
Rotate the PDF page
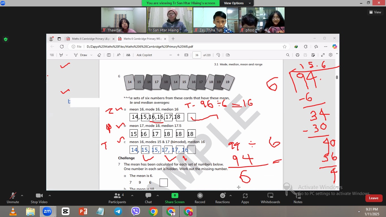tap(218, 55)
